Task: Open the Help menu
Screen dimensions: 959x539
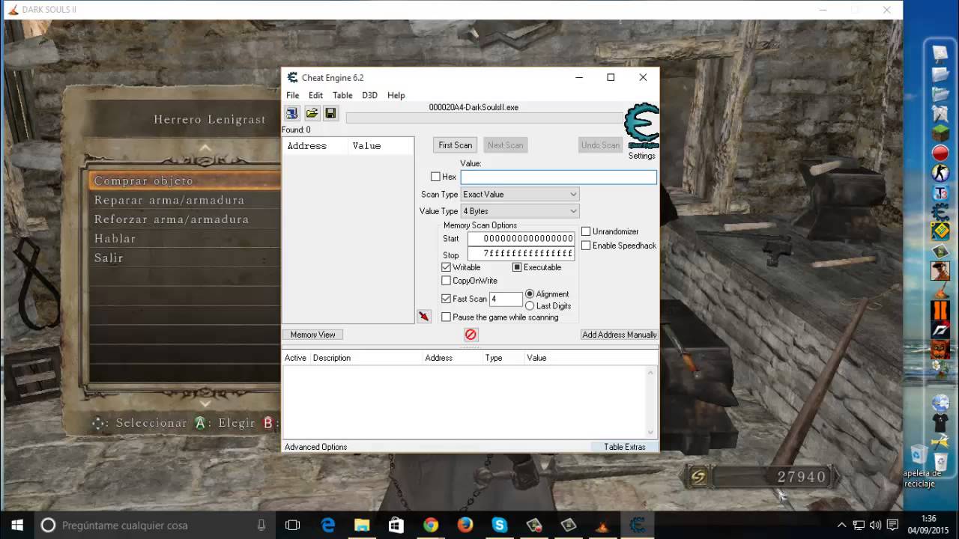Action: [396, 95]
